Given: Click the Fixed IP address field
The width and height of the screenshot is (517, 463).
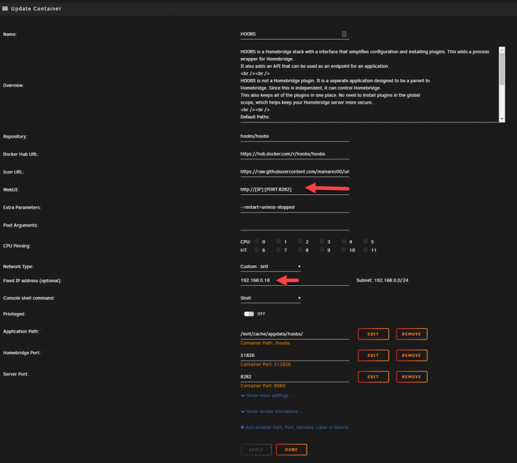Looking at the screenshot, I should point(294,280).
